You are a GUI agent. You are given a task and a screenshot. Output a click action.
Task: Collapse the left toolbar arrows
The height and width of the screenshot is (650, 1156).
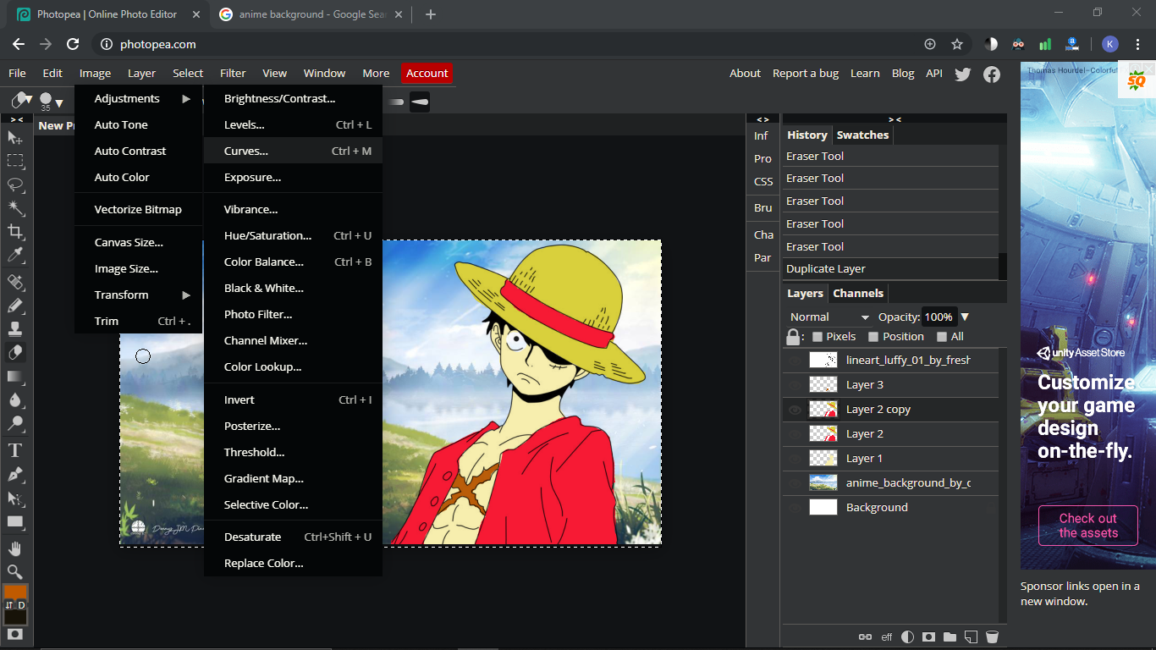(16, 119)
